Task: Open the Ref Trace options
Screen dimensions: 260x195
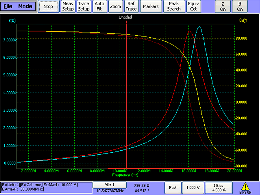Action: click(x=131, y=6)
